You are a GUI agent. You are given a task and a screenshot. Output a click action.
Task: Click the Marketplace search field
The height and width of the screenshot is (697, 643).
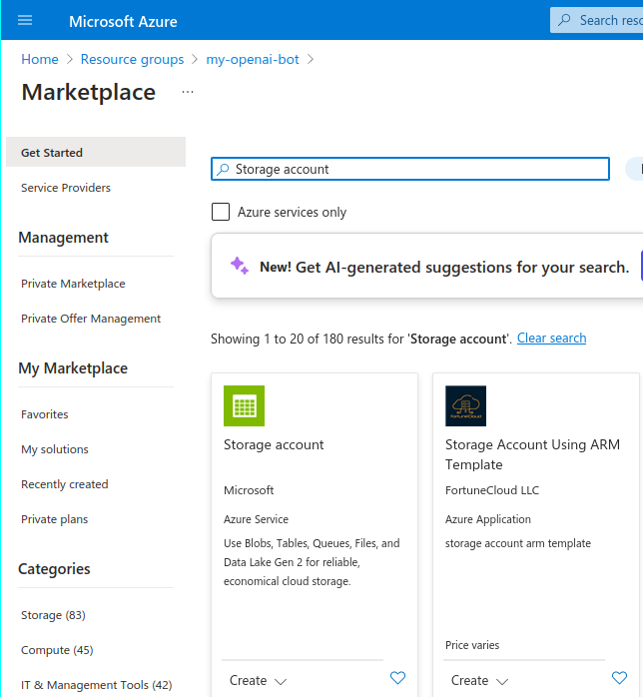pyautogui.click(x=409, y=169)
